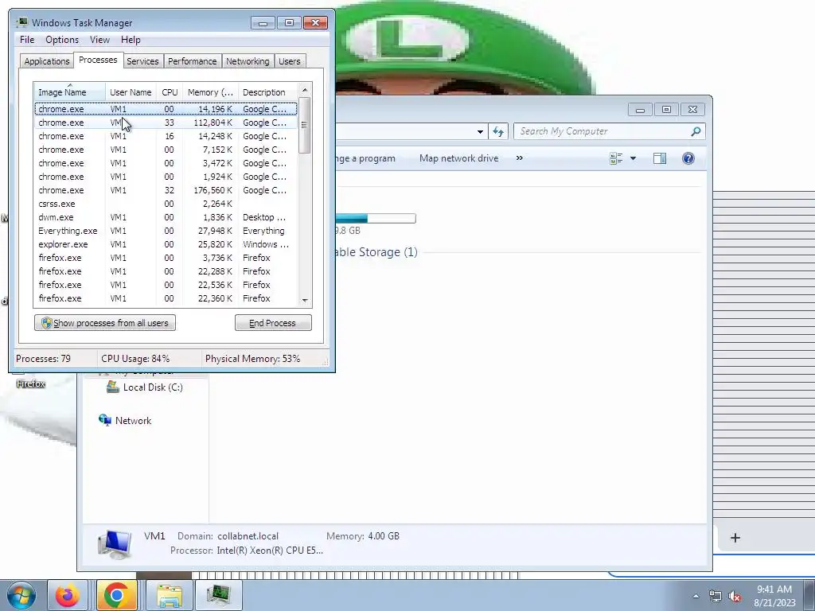Select chrome.exe using 176,560 K

click(x=166, y=190)
